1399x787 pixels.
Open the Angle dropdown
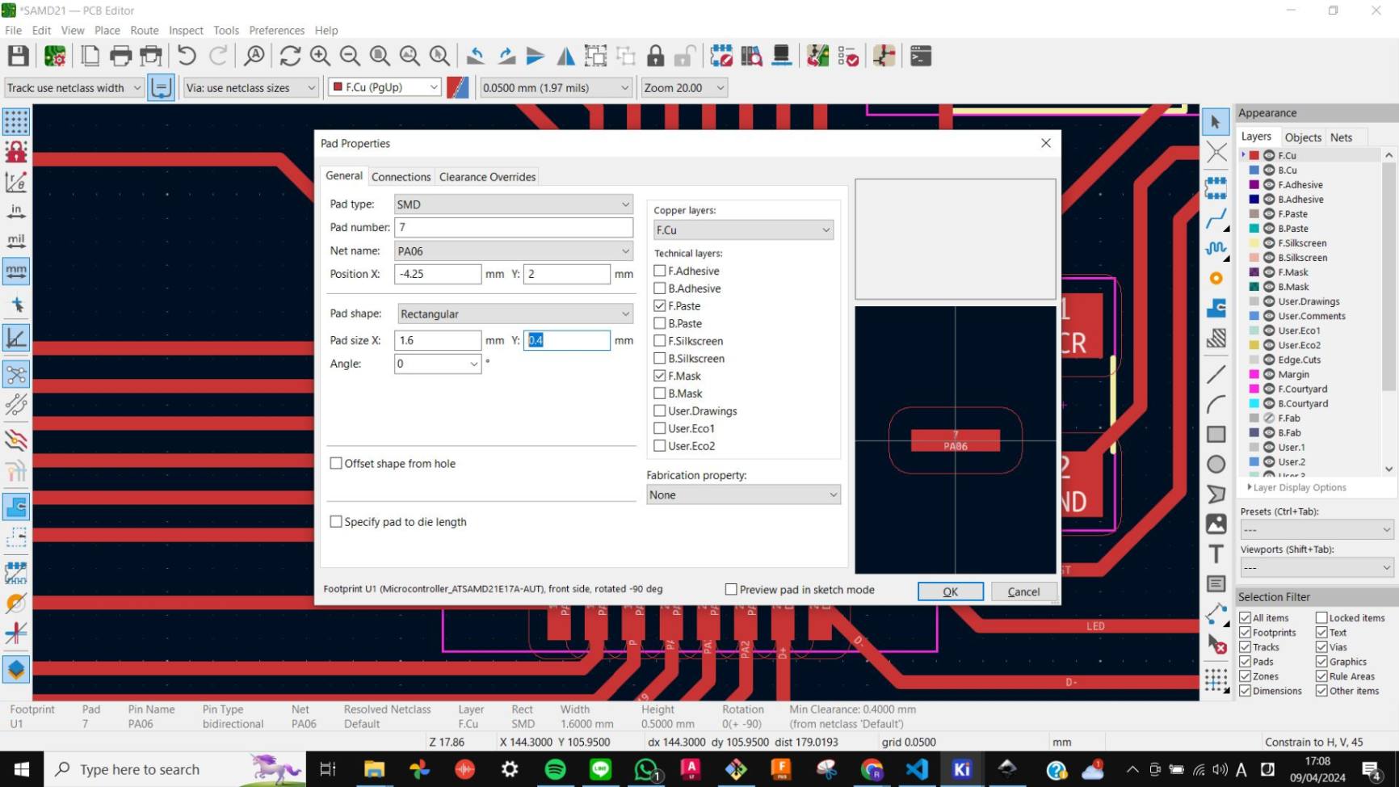(438, 364)
